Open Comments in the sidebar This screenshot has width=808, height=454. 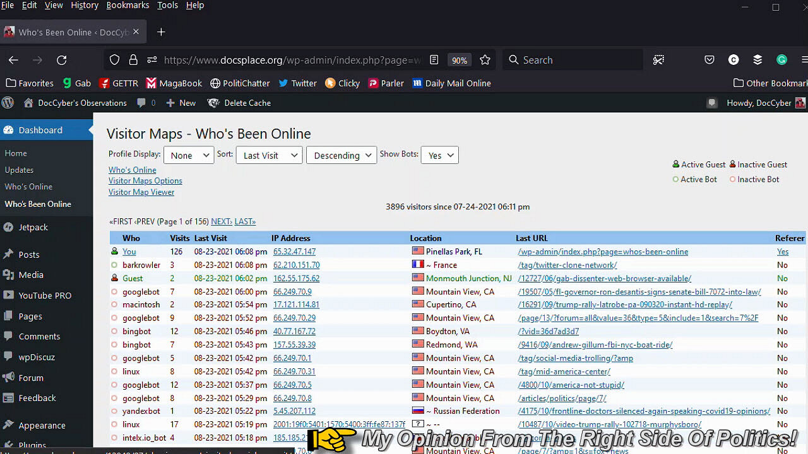[39, 336]
